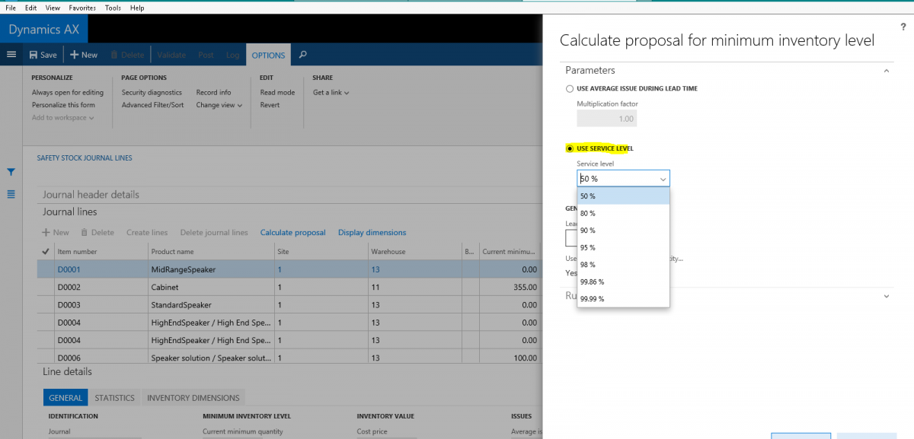Click the help question mark icon
This screenshot has width=914, height=439.
(903, 27)
